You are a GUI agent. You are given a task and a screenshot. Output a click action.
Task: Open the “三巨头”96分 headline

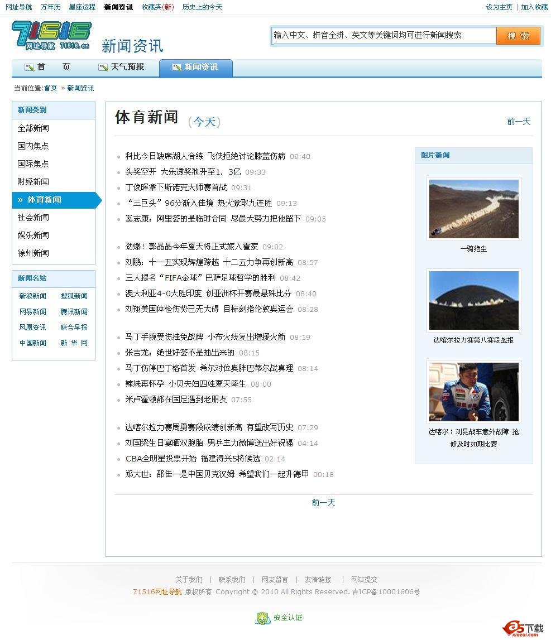click(x=199, y=203)
